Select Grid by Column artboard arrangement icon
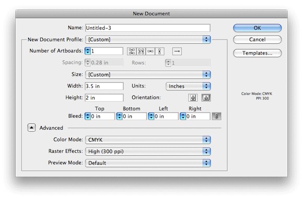Viewport: 303px width, 198px height. coord(141,51)
